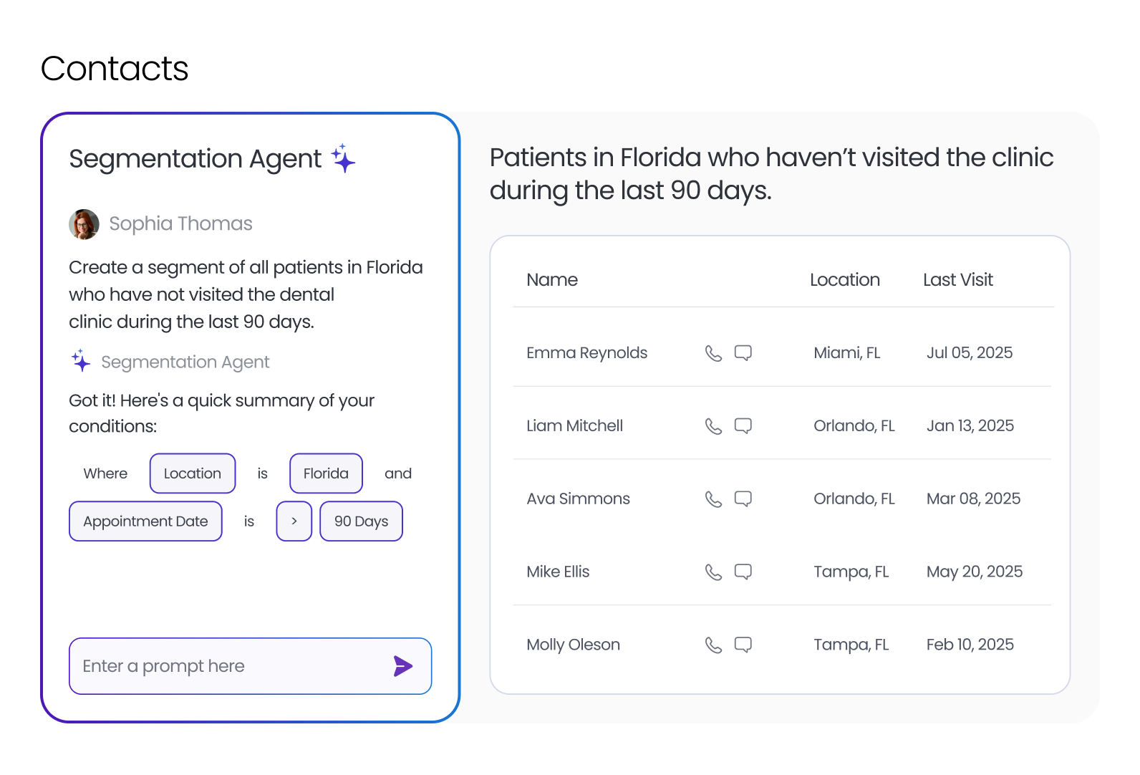Viewport: 1140px width, 775px height.
Task: Submit prompt with purple send arrow
Action: coord(403,666)
